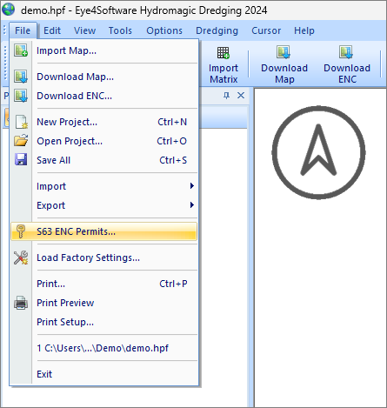Screen dimensions: 387x408
Task: Open the Dredging menu
Action: (x=217, y=30)
